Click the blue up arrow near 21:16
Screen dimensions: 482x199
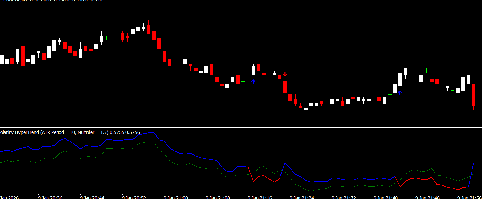click(253, 81)
